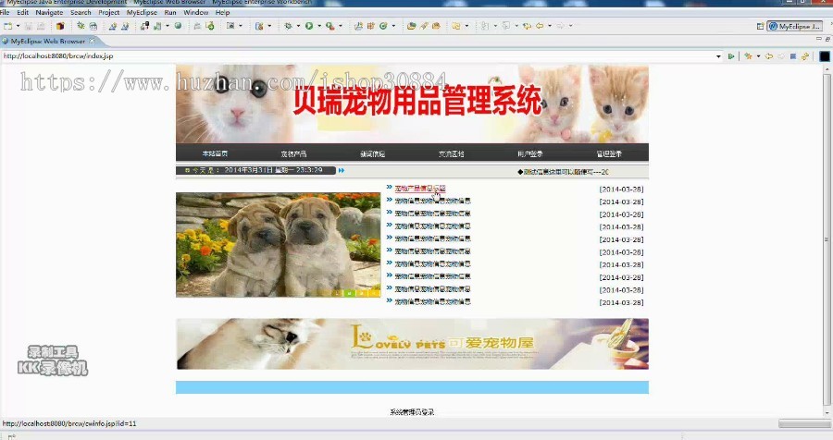Viewport: 833px width, 440px height.
Task: Click the page vertical scrollbar
Action: [x=827, y=240]
